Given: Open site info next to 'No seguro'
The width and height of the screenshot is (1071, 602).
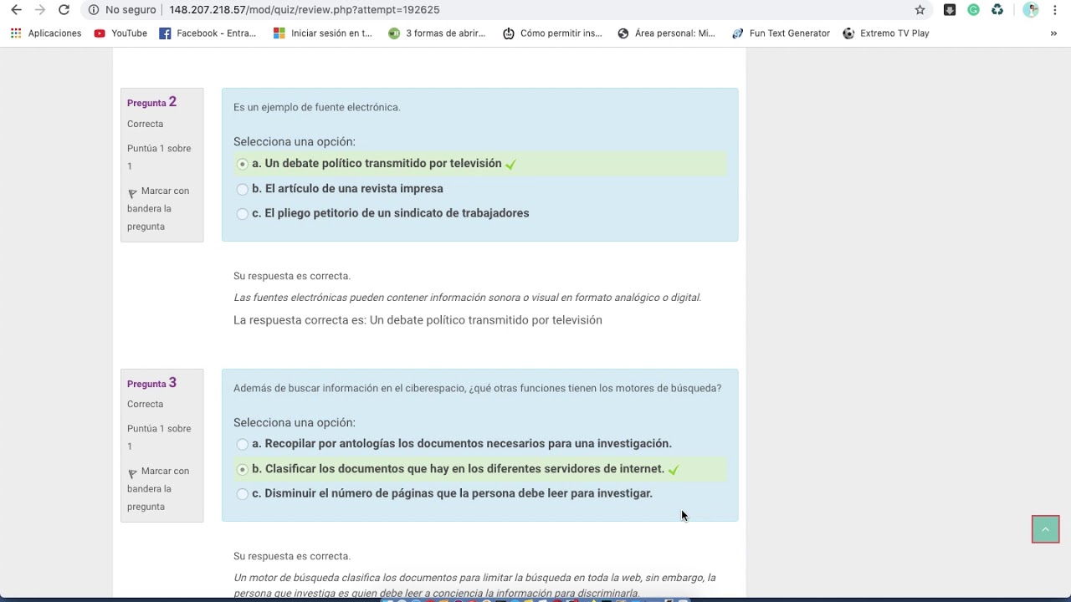Looking at the screenshot, I should coord(94,10).
